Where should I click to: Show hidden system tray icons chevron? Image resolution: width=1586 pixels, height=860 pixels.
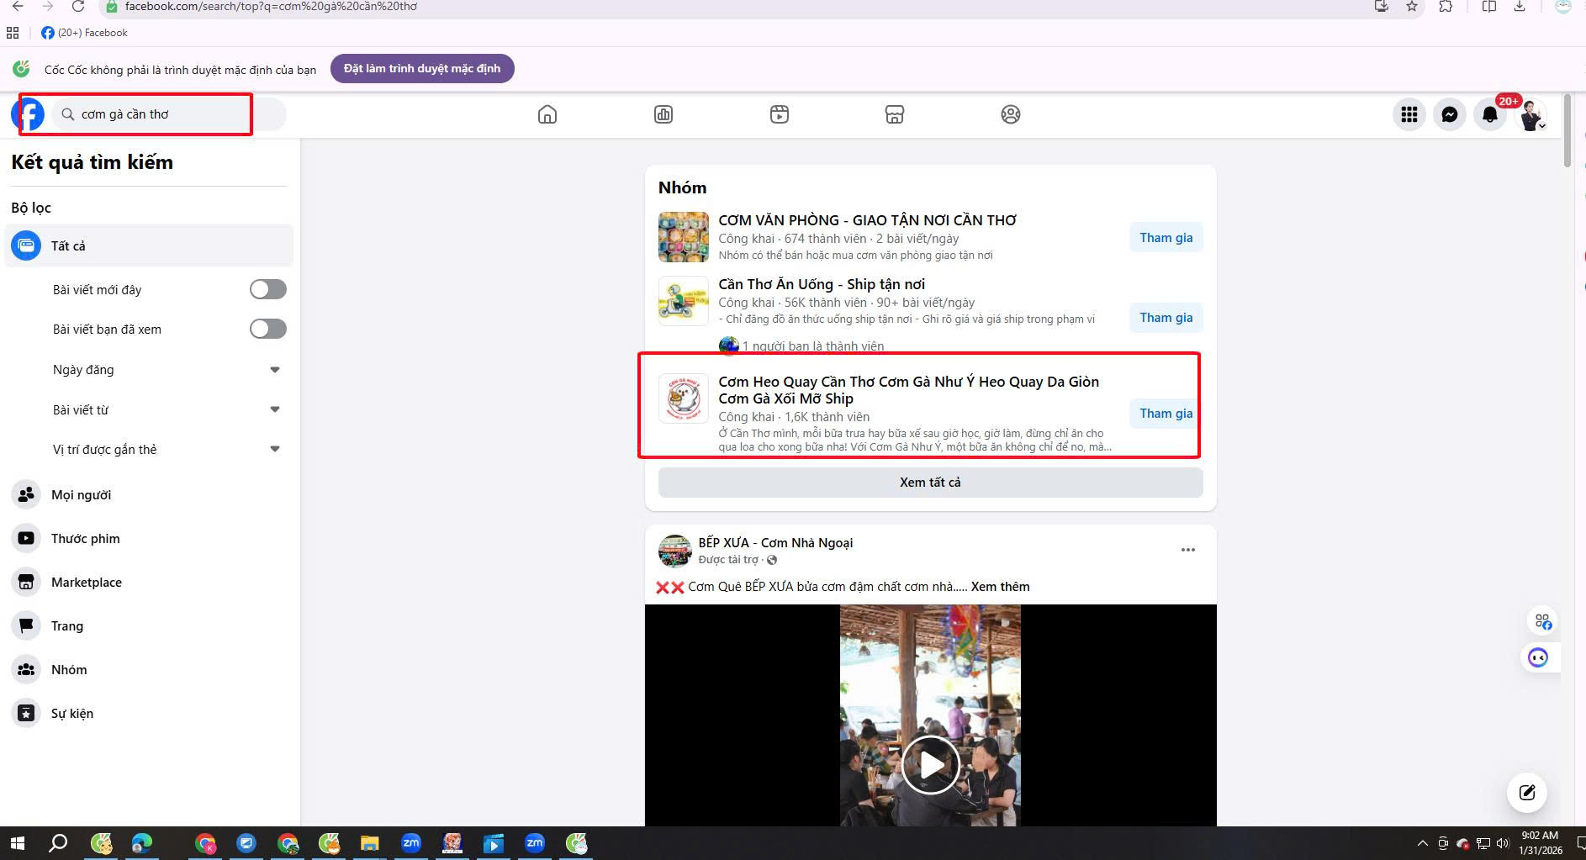coord(1423,843)
